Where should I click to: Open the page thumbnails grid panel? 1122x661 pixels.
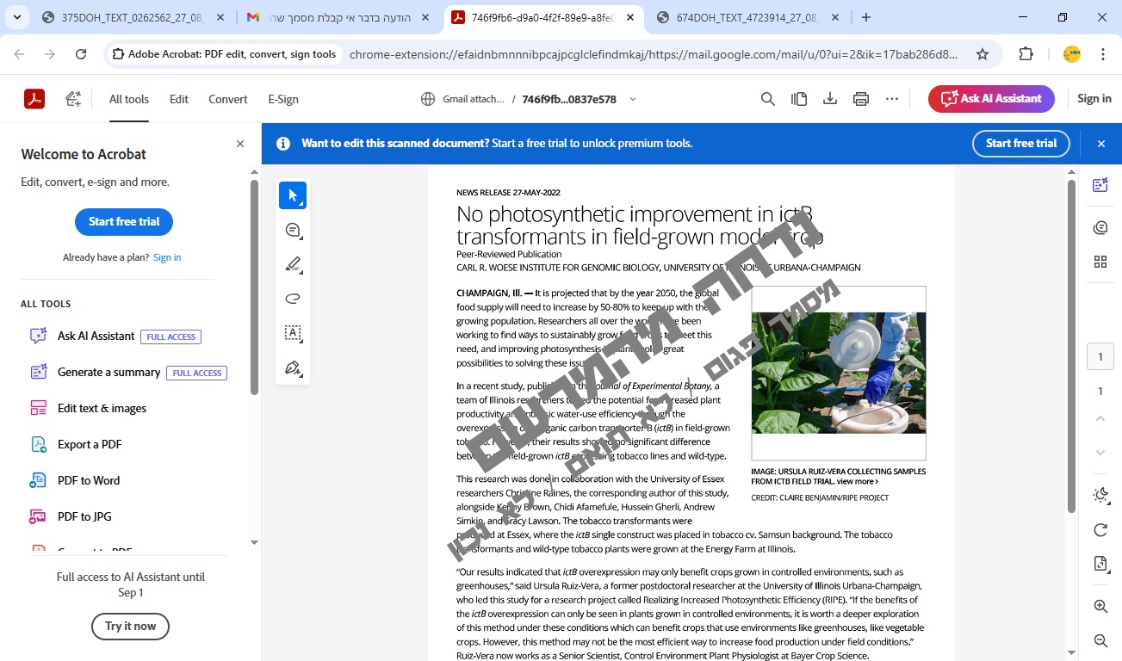tap(1100, 262)
